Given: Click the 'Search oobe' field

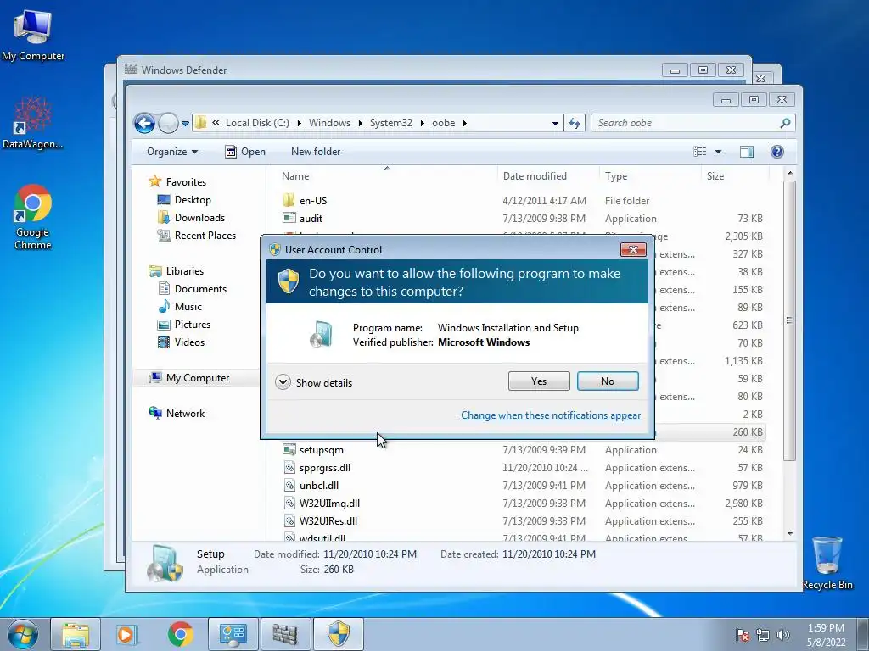Looking at the screenshot, I should 692,123.
